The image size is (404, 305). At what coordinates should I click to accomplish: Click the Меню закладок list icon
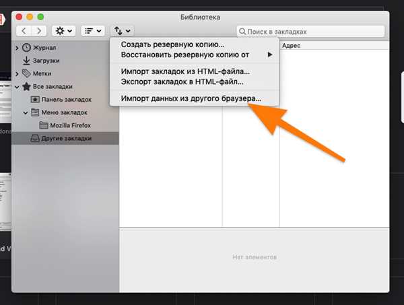[35, 112]
